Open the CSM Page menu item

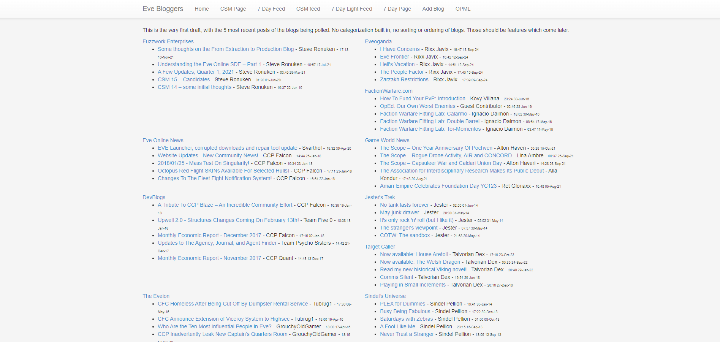(233, 9)
